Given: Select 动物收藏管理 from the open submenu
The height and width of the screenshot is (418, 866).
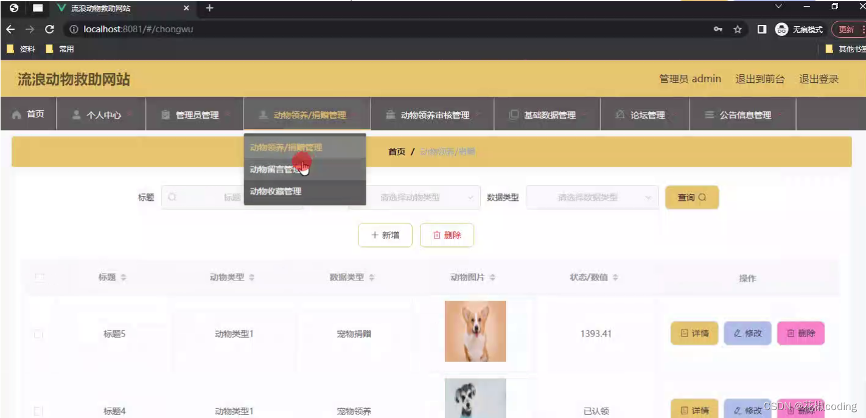Looking at the screenshot, I should click(x=275, y=192).
